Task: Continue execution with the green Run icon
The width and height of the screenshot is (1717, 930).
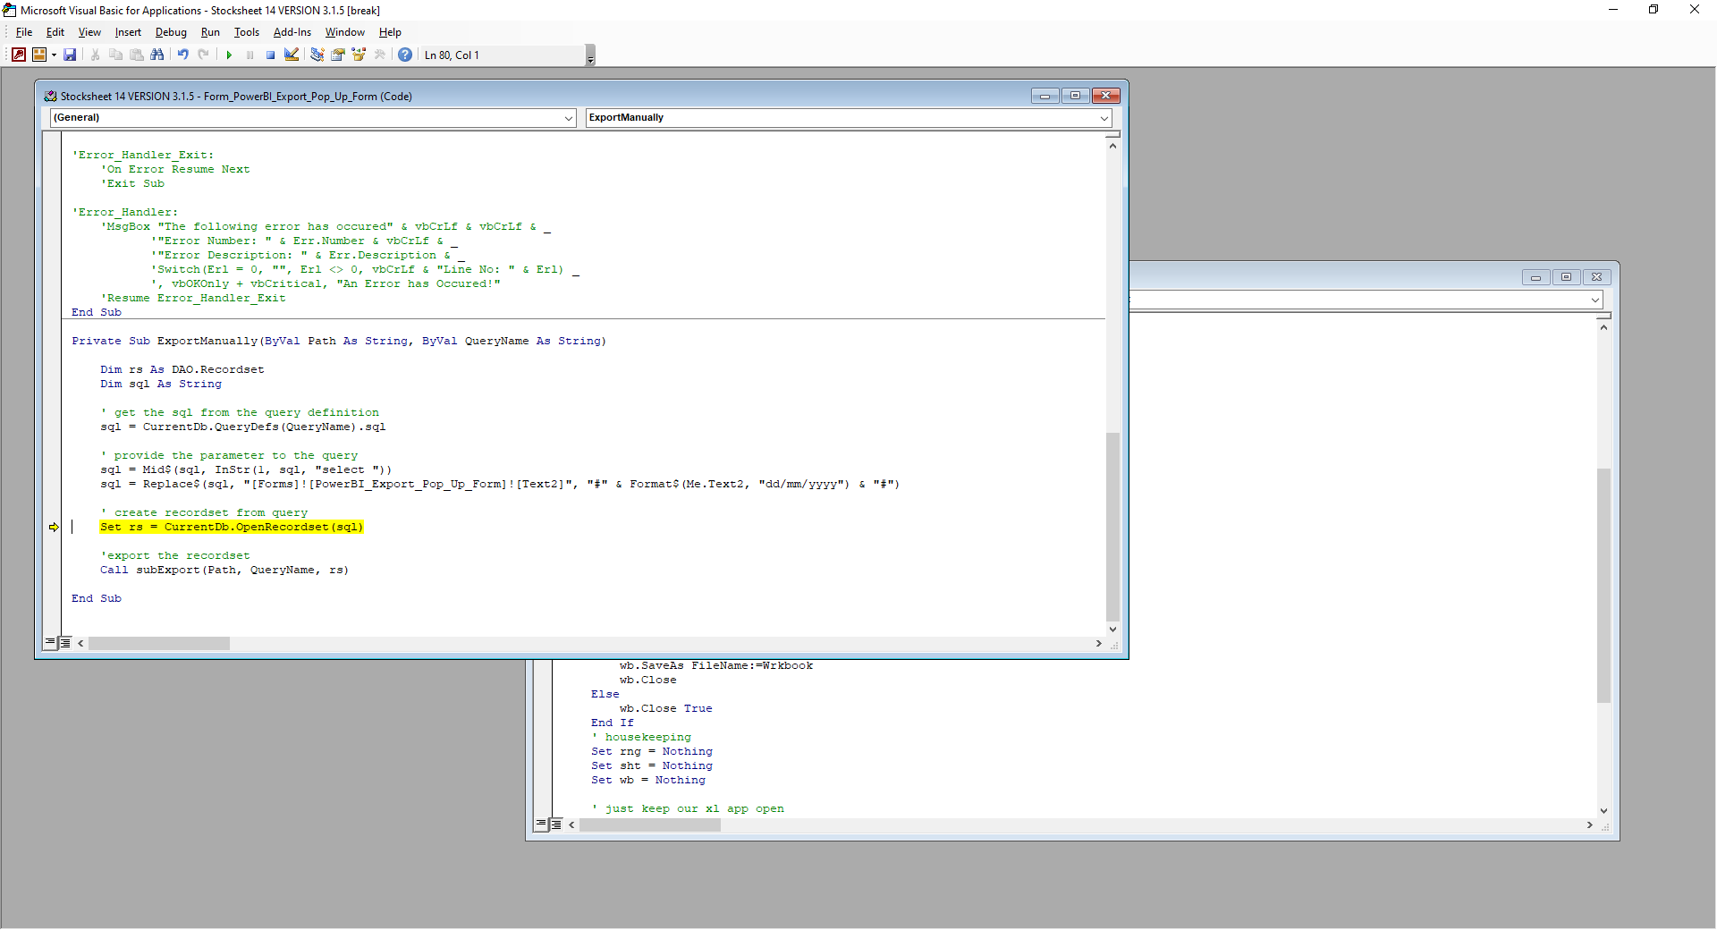Action: (229, 55)
